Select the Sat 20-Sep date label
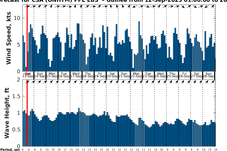The width and height of the screenshot is (227, 151). coord(112,75)
